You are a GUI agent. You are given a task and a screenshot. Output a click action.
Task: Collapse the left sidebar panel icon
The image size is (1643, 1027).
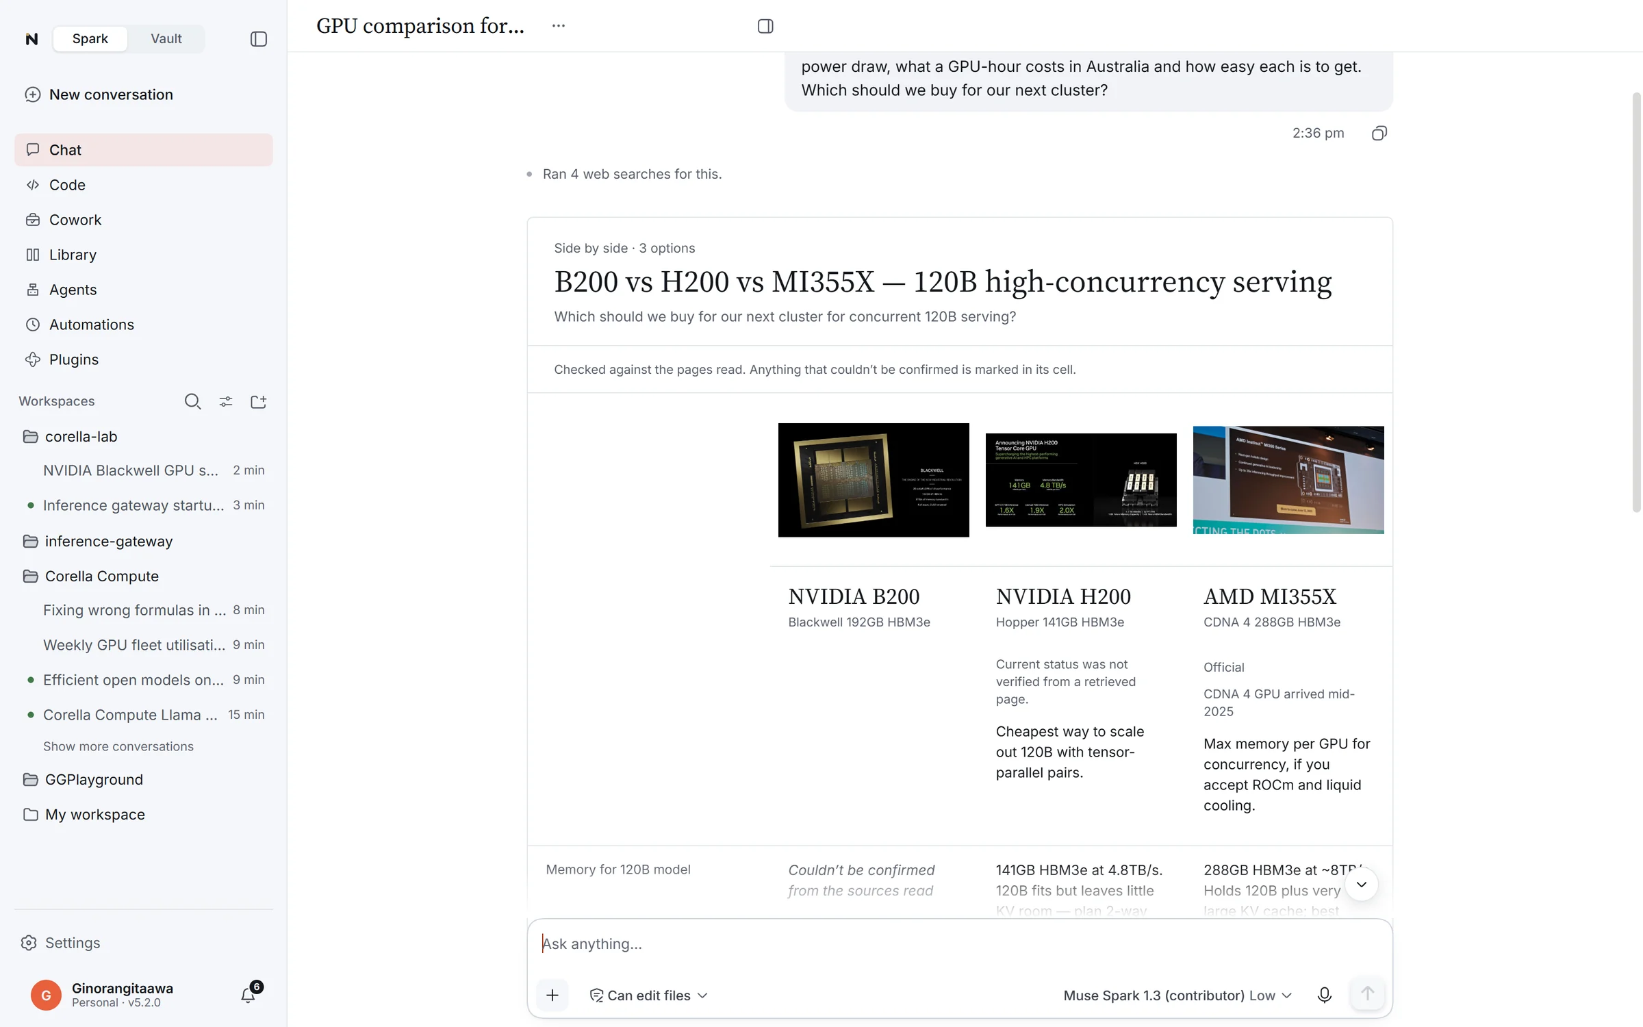258,39
